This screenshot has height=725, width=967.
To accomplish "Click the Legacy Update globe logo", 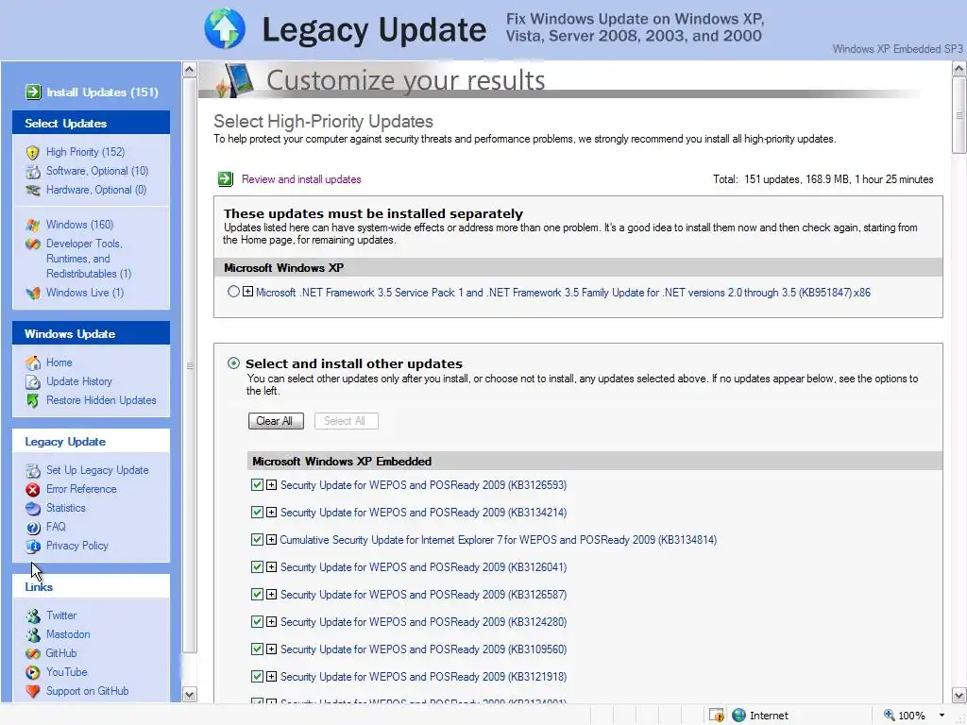I will pyautogui.click(x=225, y=28).
